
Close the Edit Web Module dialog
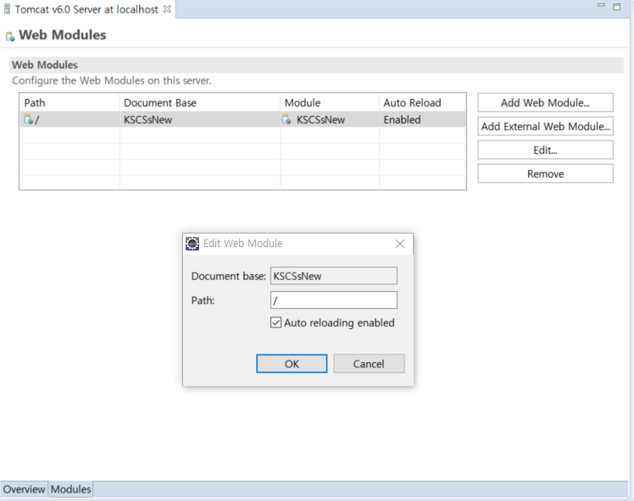click(x=400, y=244)
